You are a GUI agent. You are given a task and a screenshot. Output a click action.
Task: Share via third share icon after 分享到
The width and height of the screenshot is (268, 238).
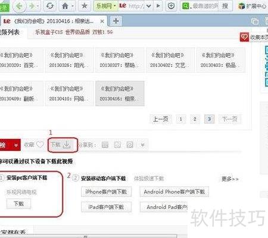tap(130, 145)
